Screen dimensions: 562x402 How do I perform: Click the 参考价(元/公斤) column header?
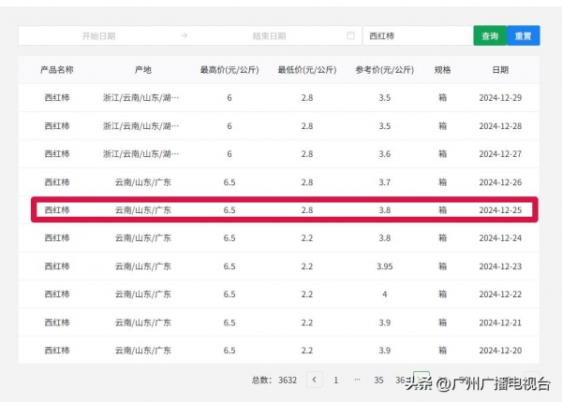coord(384,69)
